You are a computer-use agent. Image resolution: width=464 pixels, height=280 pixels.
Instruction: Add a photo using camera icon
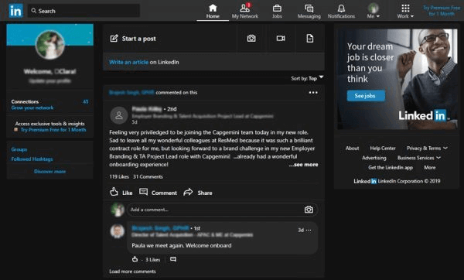pyautogui.click(x=251, y=39)
